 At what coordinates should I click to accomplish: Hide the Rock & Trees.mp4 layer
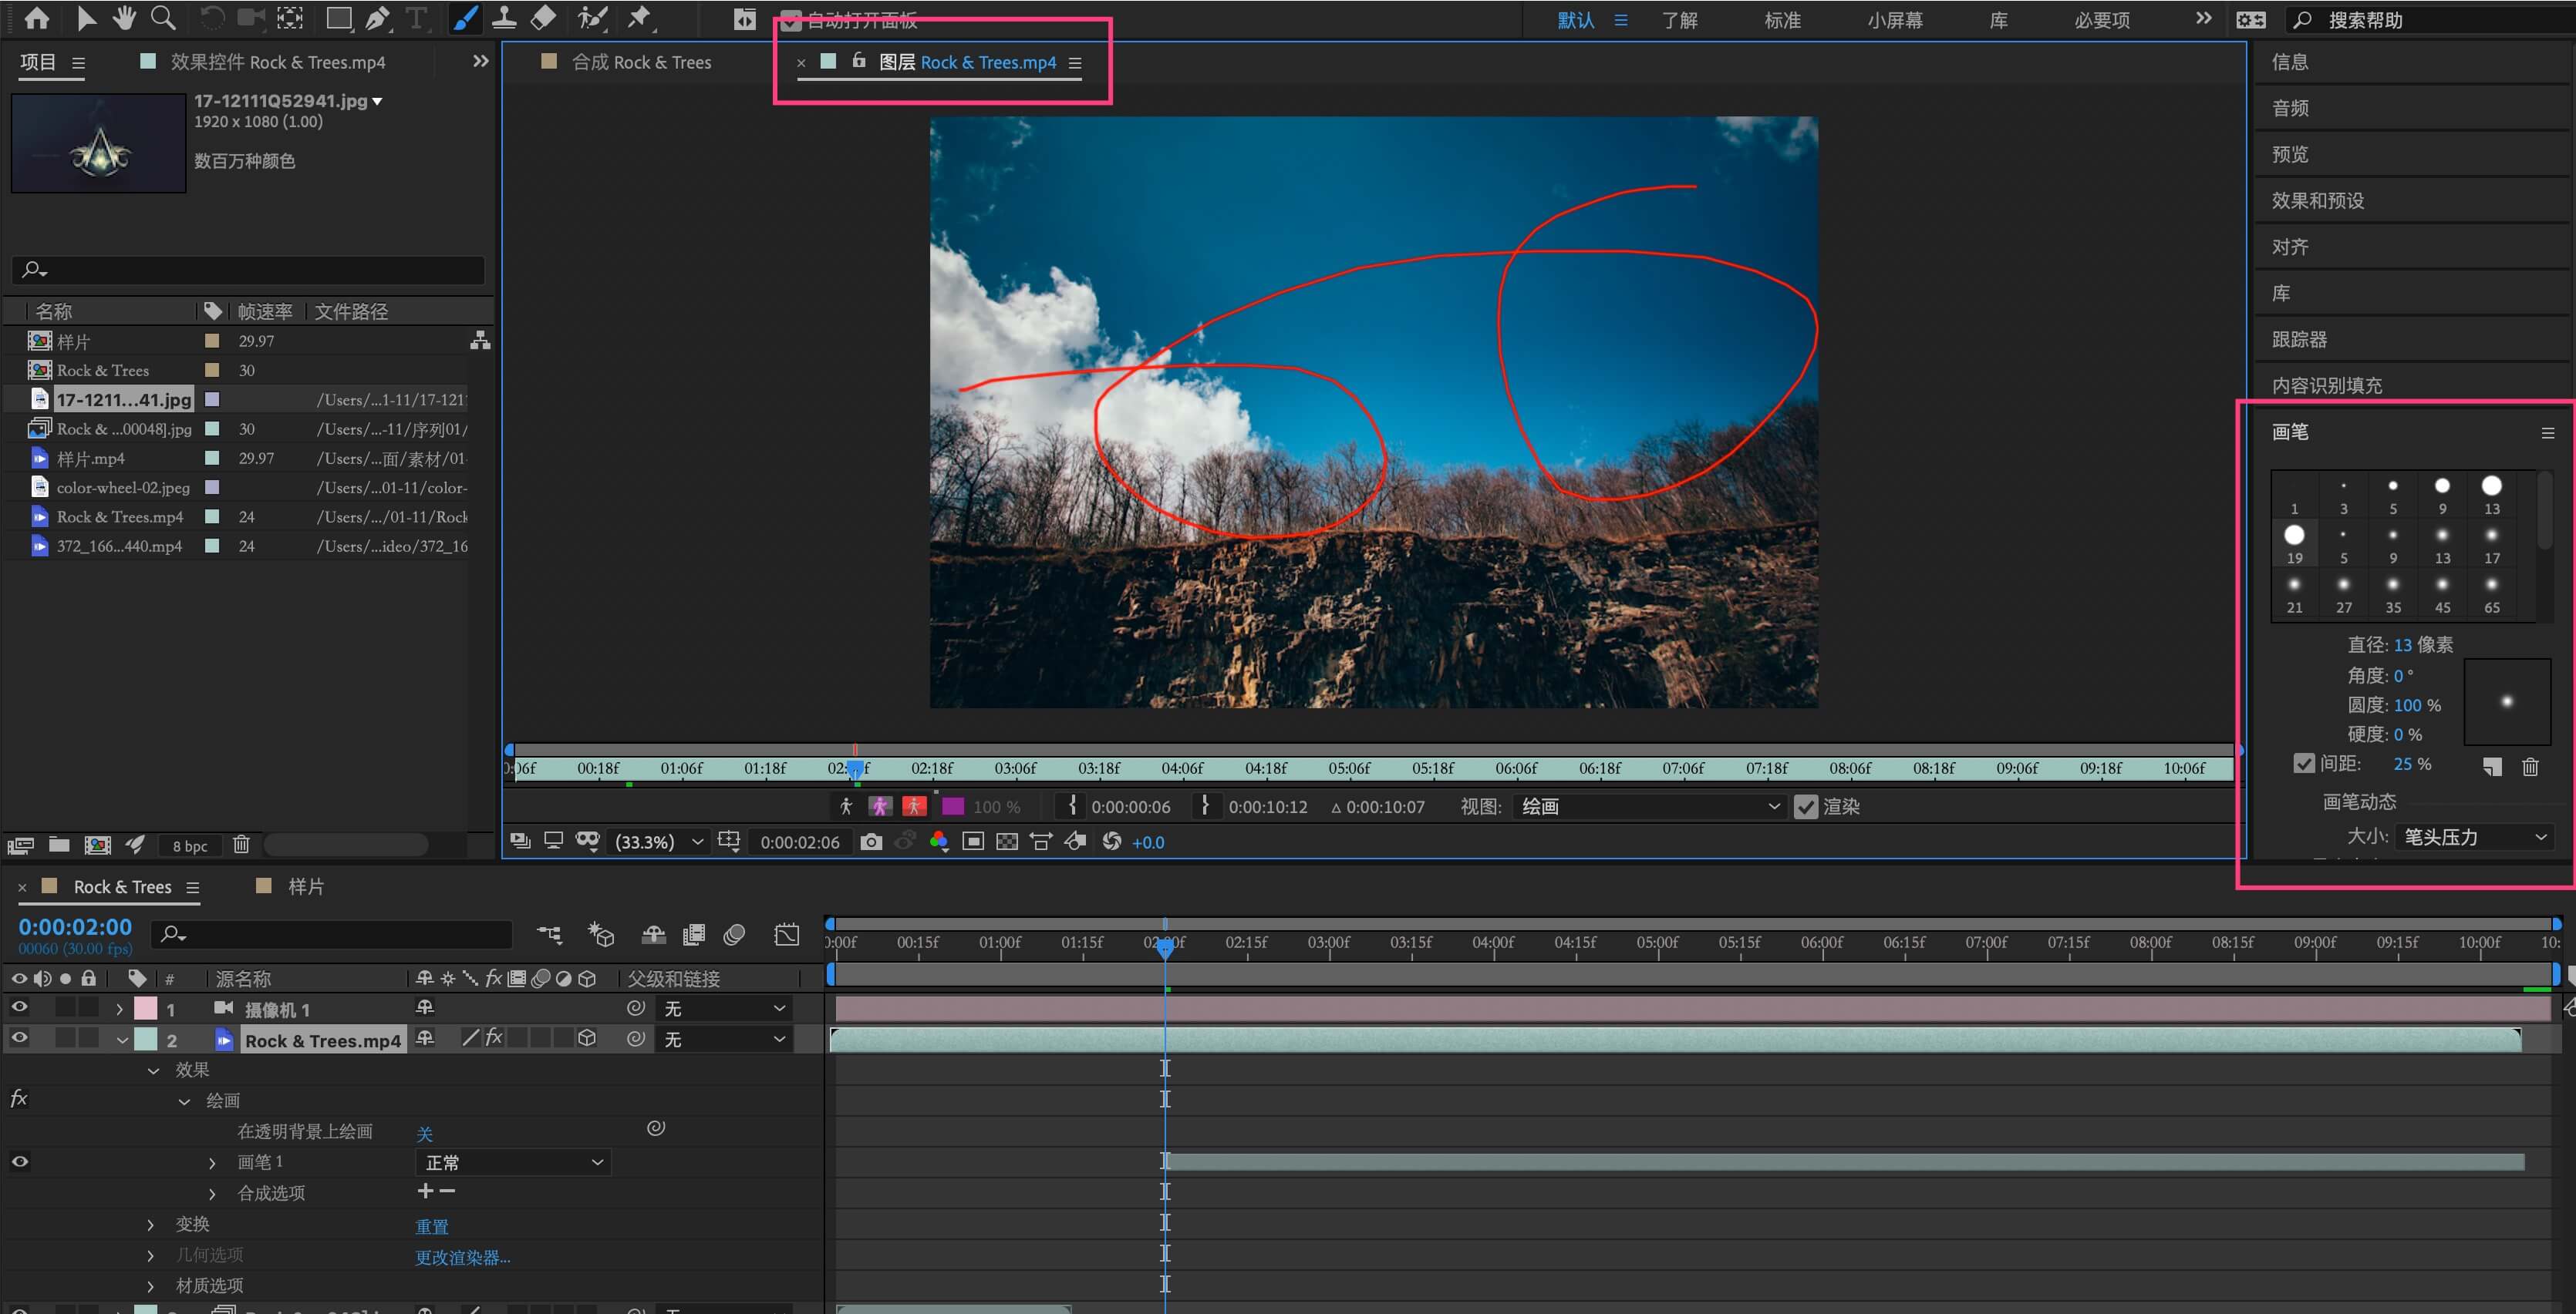(x=19, y=1038)
